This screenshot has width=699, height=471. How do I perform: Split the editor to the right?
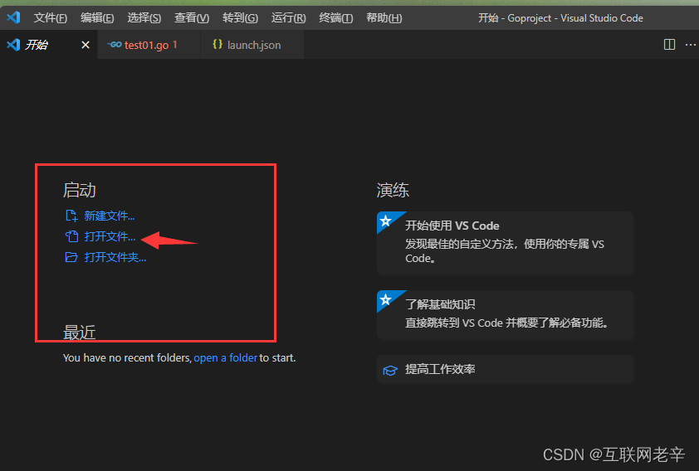coord(669,45)
